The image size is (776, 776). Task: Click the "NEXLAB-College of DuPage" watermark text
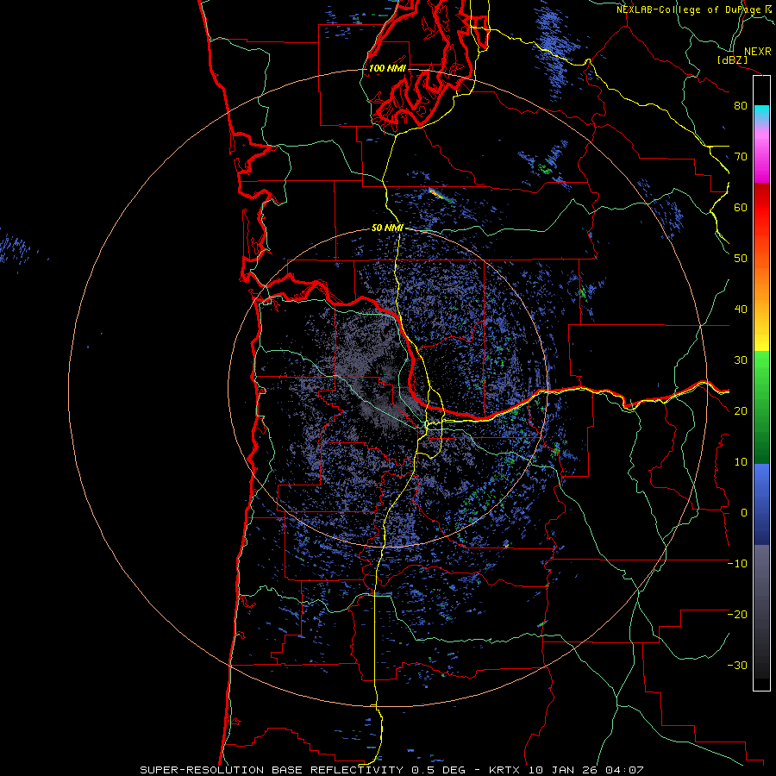point(690,9)
